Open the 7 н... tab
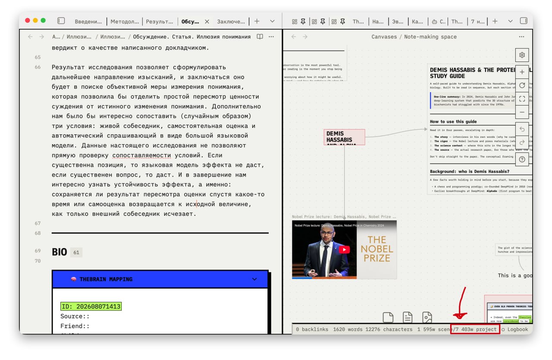 (x=477, y=21)
